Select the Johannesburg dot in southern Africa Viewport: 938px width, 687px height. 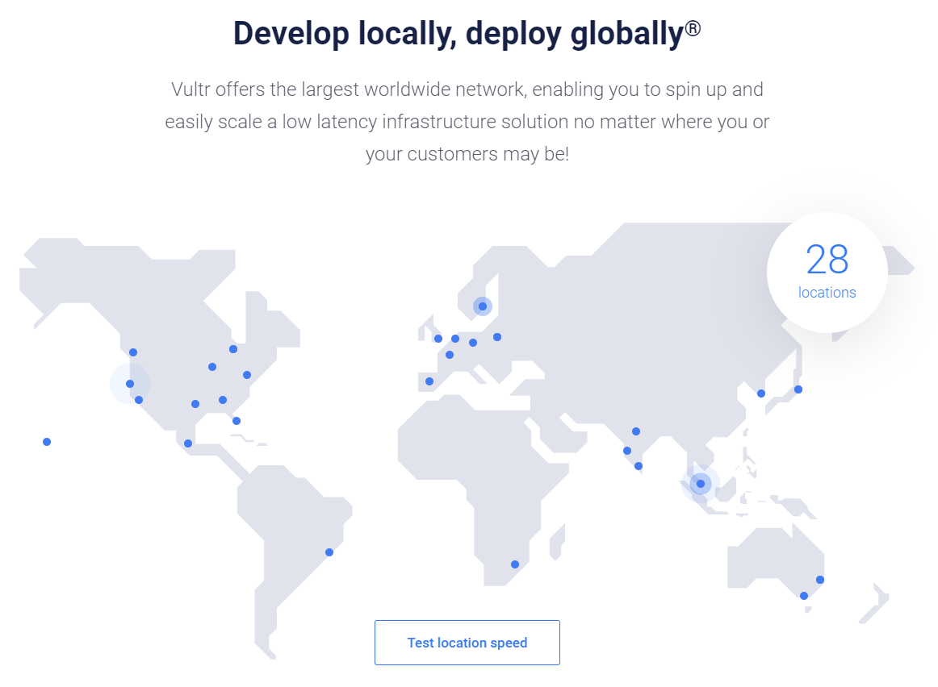pyautogui.click(x=515, y=564)
